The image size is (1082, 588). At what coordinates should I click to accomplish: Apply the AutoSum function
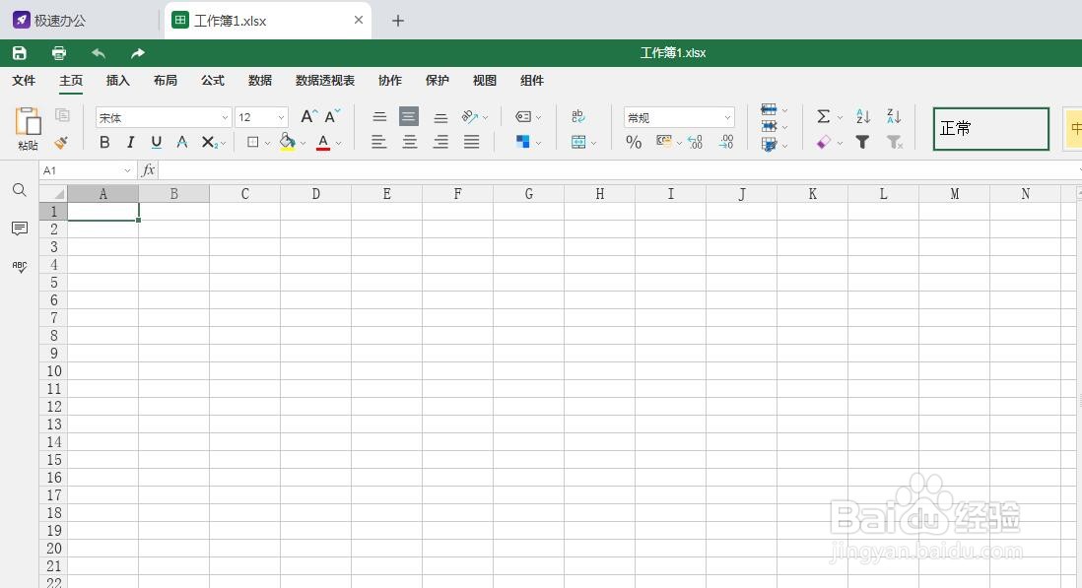tap(825, 115)
